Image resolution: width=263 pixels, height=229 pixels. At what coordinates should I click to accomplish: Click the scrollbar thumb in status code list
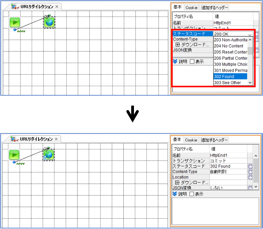(x=250, y=51)
